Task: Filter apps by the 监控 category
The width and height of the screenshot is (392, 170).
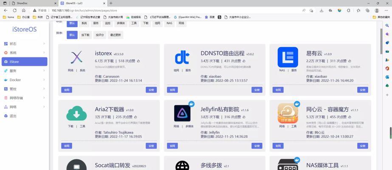Action: pyautogui.click(x=108, y=23)
